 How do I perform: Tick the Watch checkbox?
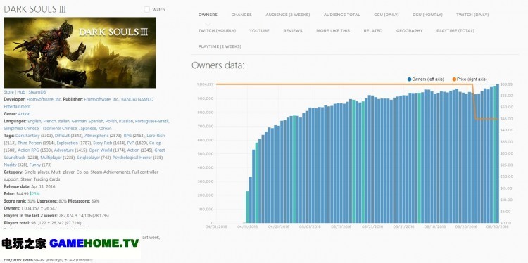(147, 10)
